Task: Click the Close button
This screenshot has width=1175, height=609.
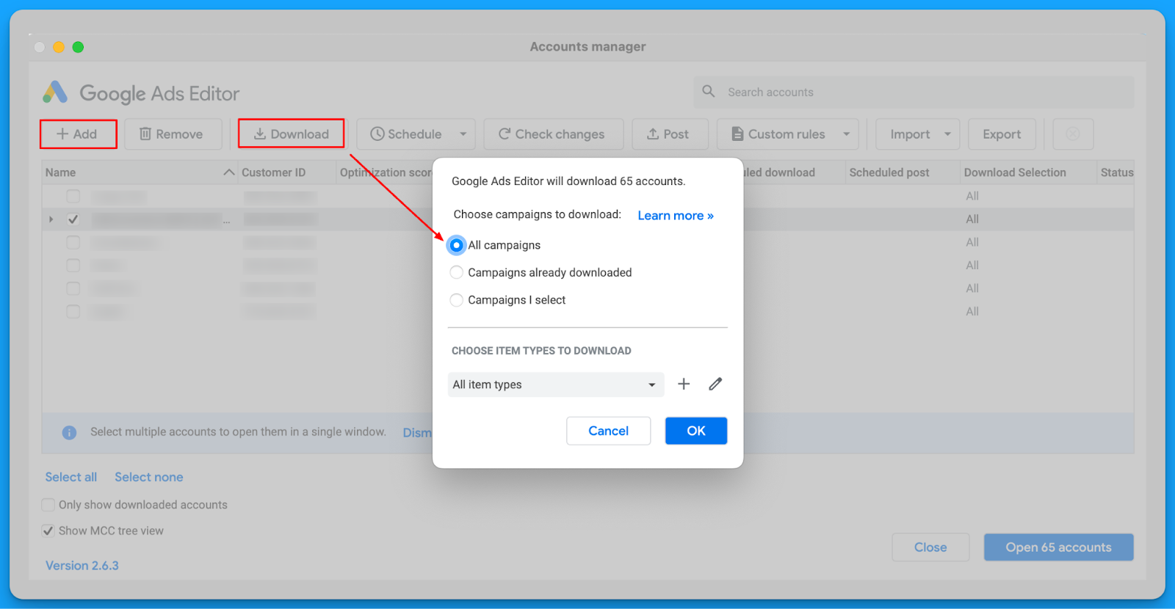Action: pos(930,547)
